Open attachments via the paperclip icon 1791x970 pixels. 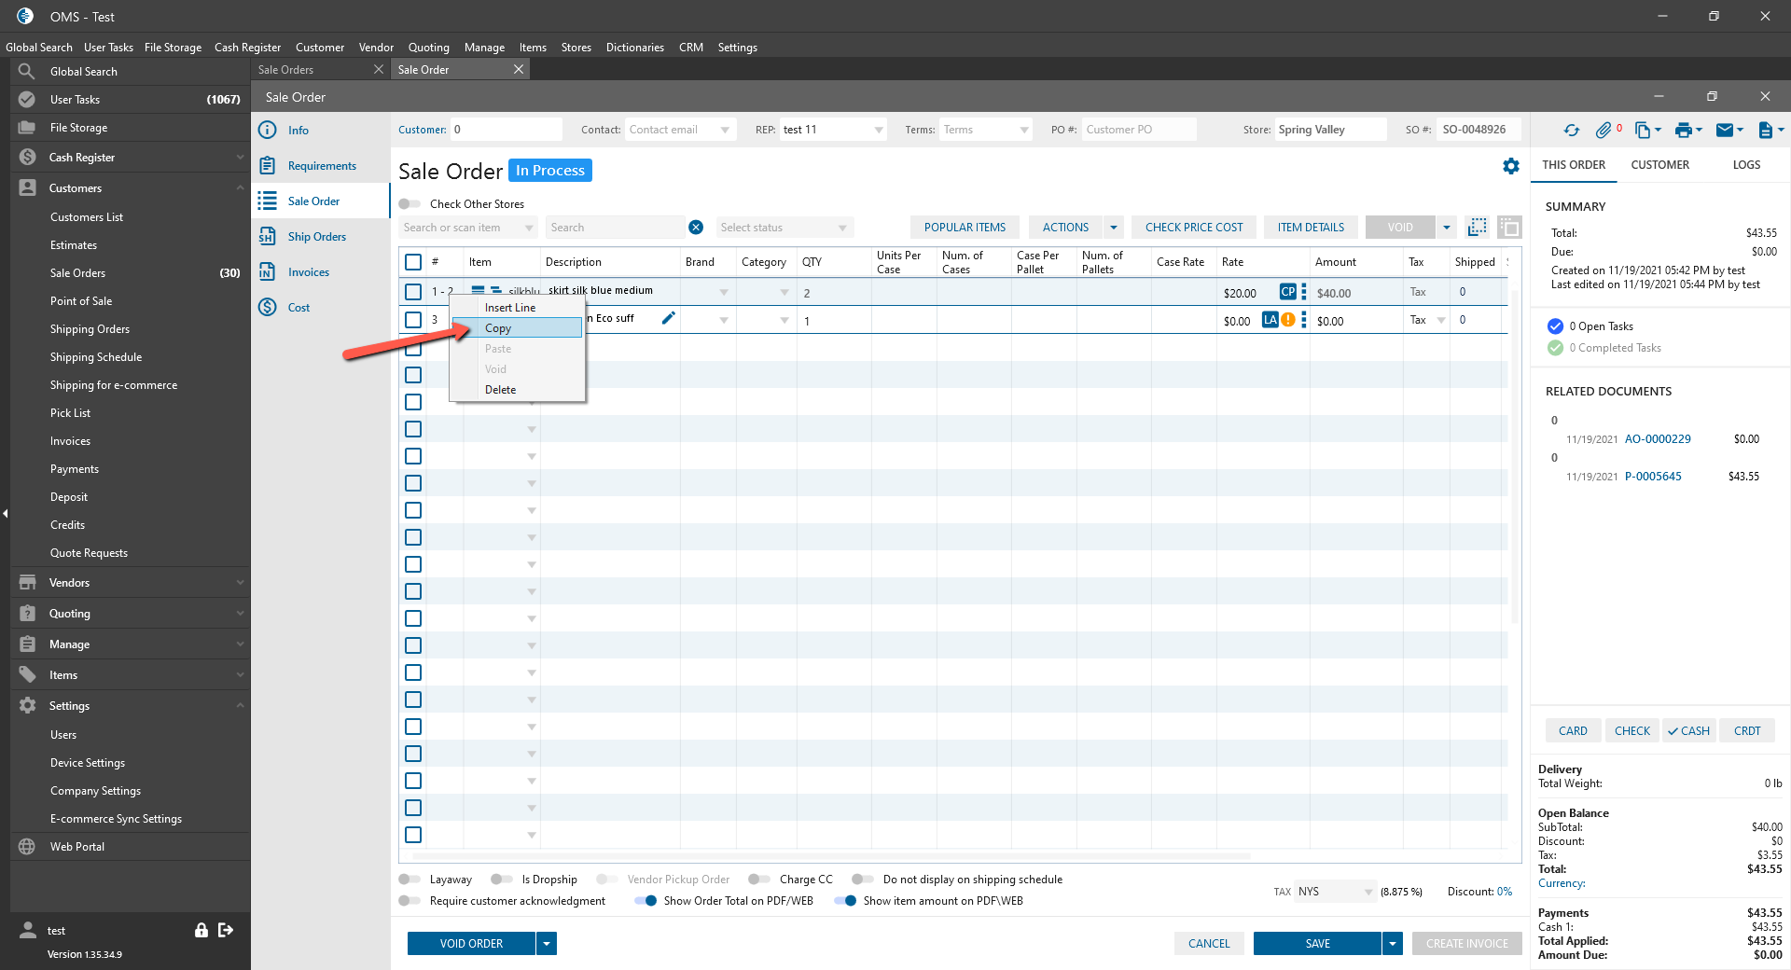[x=1604, y=131]
